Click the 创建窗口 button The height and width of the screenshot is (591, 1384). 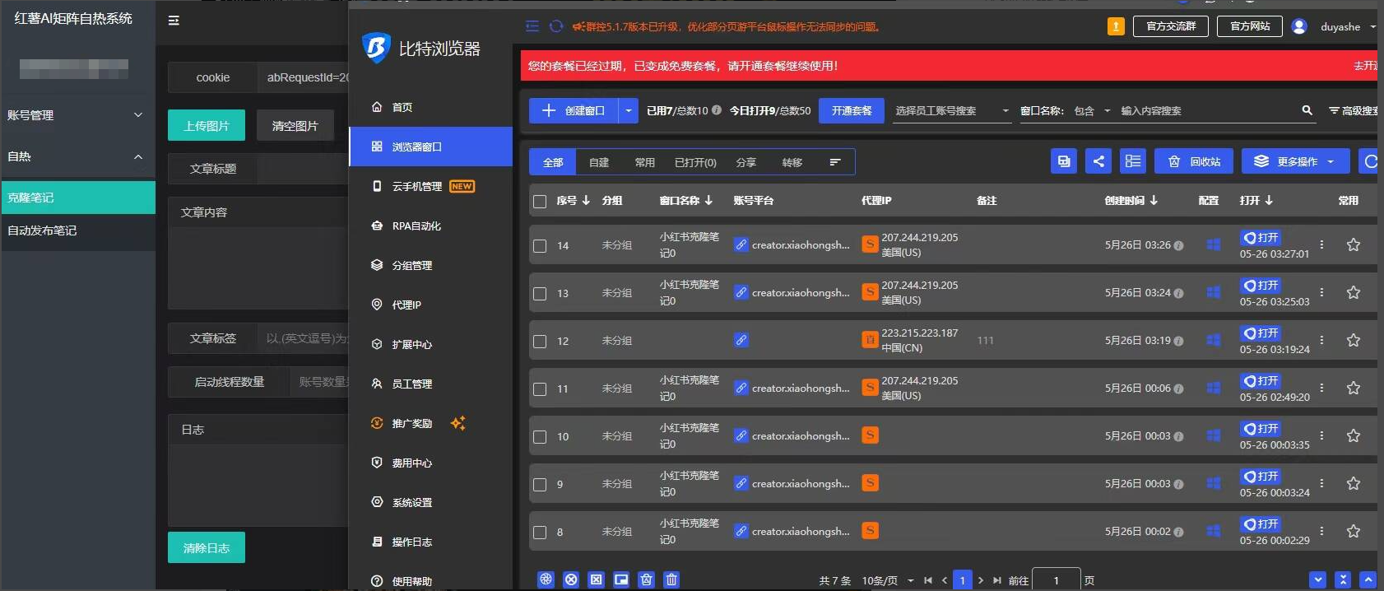tap(574, 110)
